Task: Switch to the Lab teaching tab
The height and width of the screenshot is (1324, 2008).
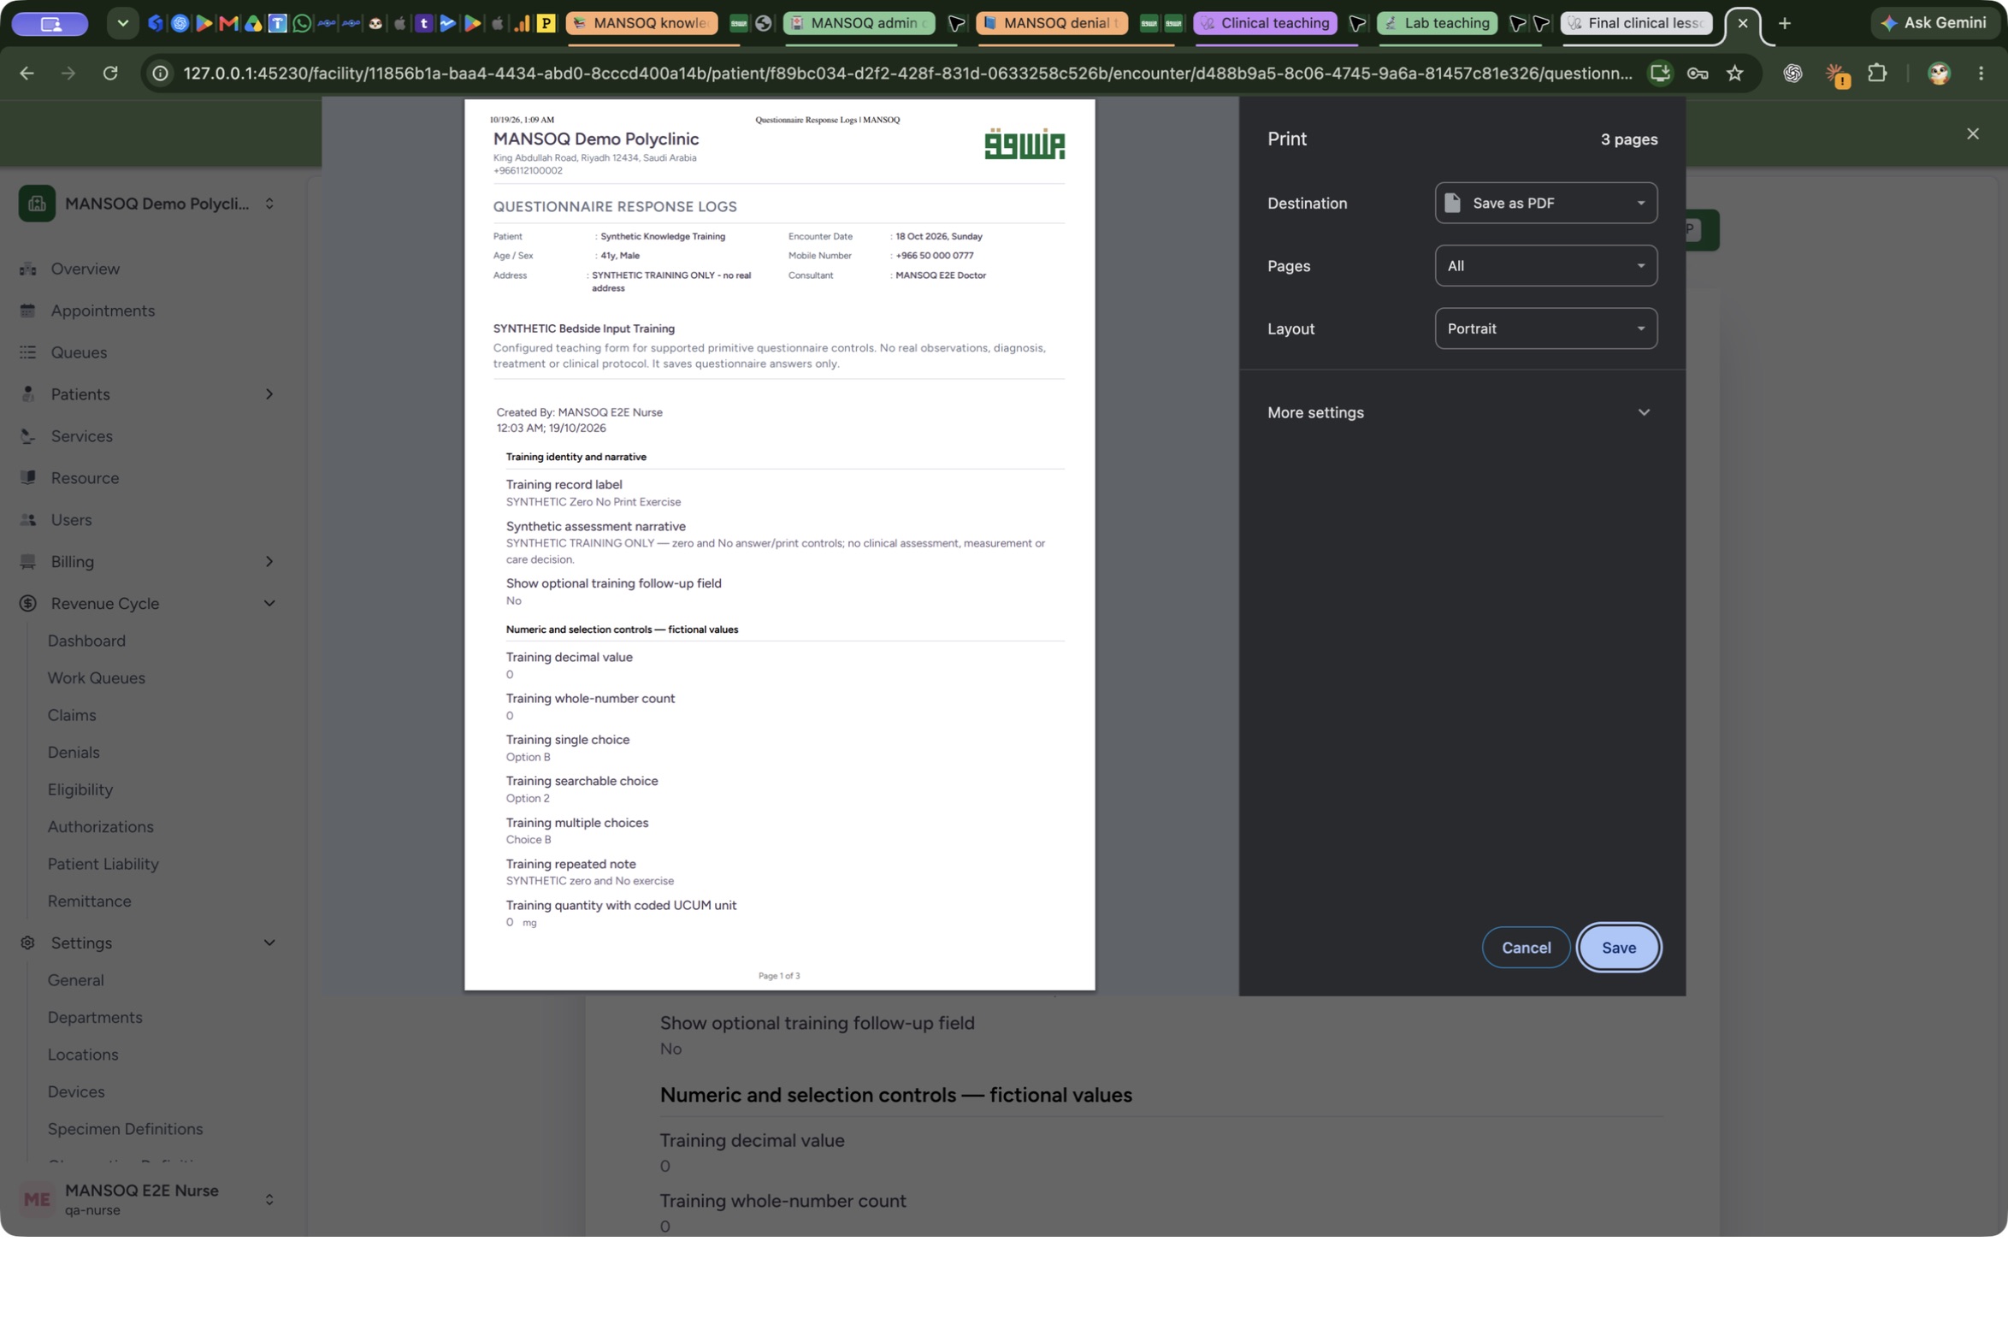Action: 1437,23
